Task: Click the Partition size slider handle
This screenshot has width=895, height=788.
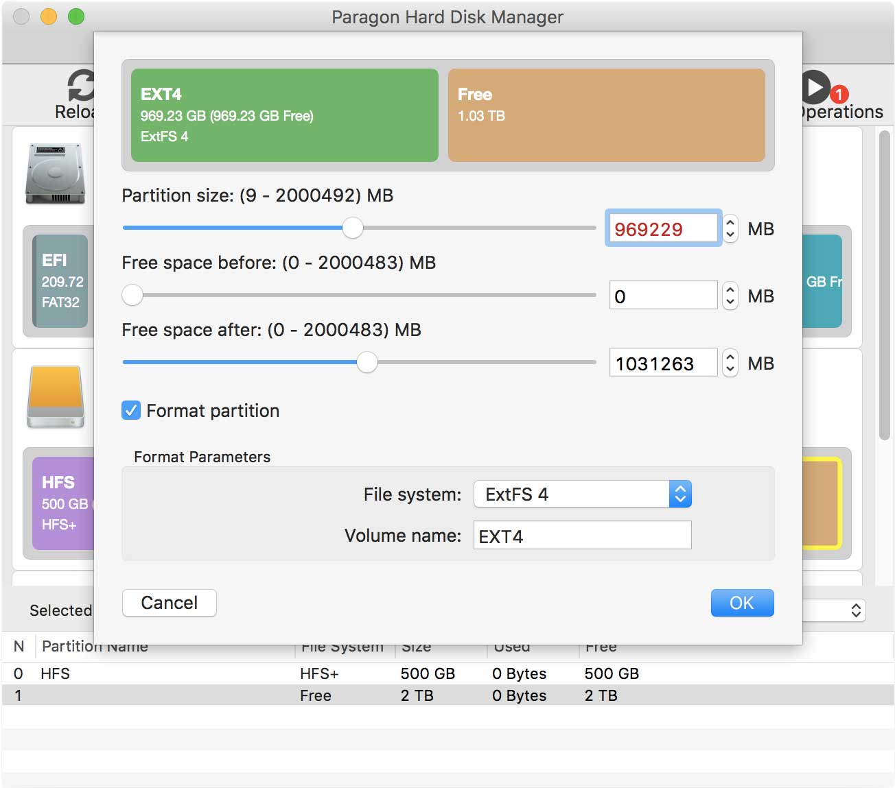Action: (353, 228)
